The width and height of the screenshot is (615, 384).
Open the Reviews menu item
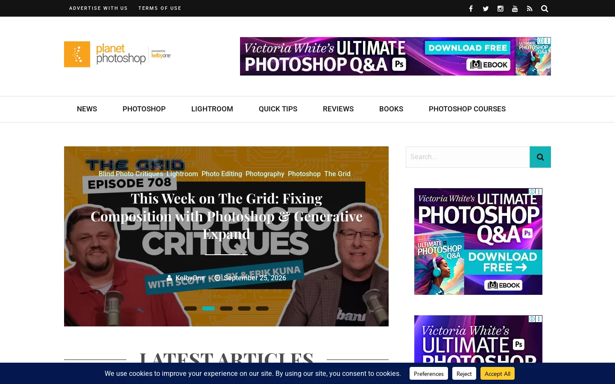(x=338, y=109)
